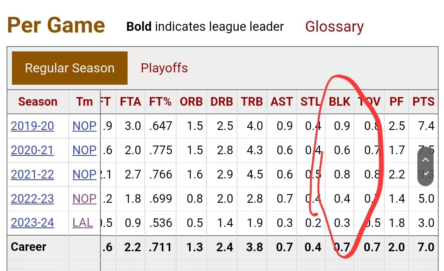The image size is (444, 271).
Task: Tap the scroll-down chevron arrow
Action: point(425,174)
